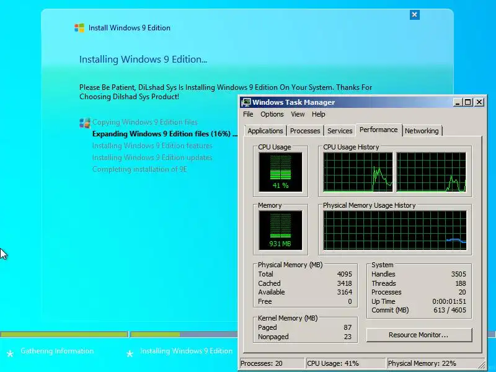Click the second CPU Usage History graph
Image resolution: width=496 pixels, height=372 pixels.
coord(431,172)
